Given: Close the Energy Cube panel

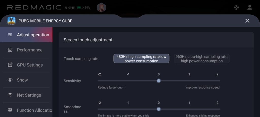Looking at the screenshot, I should pos(247,21).
